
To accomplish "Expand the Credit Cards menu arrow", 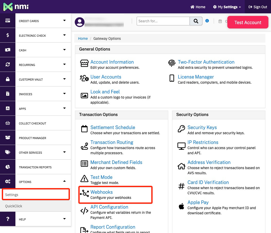I will (64, 20).
